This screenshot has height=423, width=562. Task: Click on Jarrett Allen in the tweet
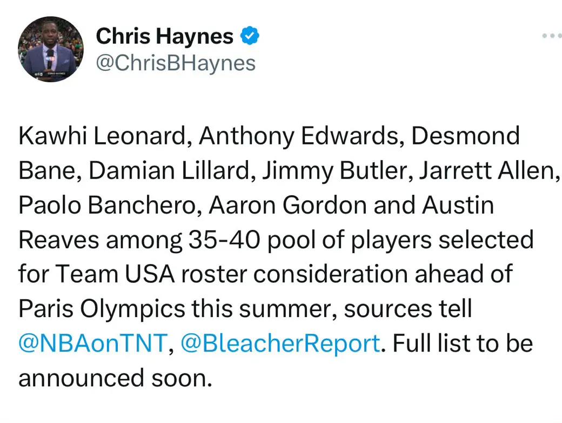pyautogui.click(x=487, y=170)
